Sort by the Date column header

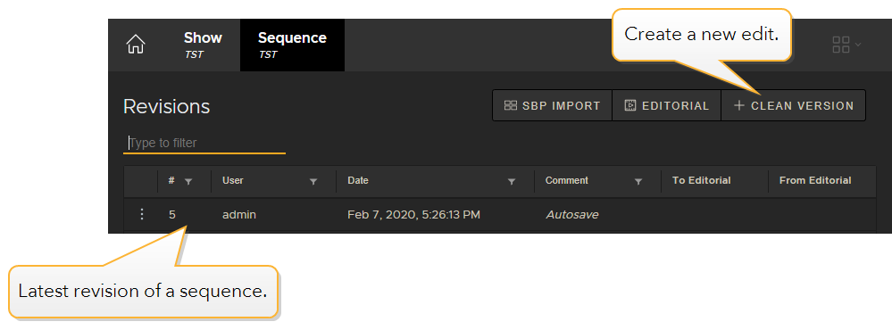pos(358,181)
